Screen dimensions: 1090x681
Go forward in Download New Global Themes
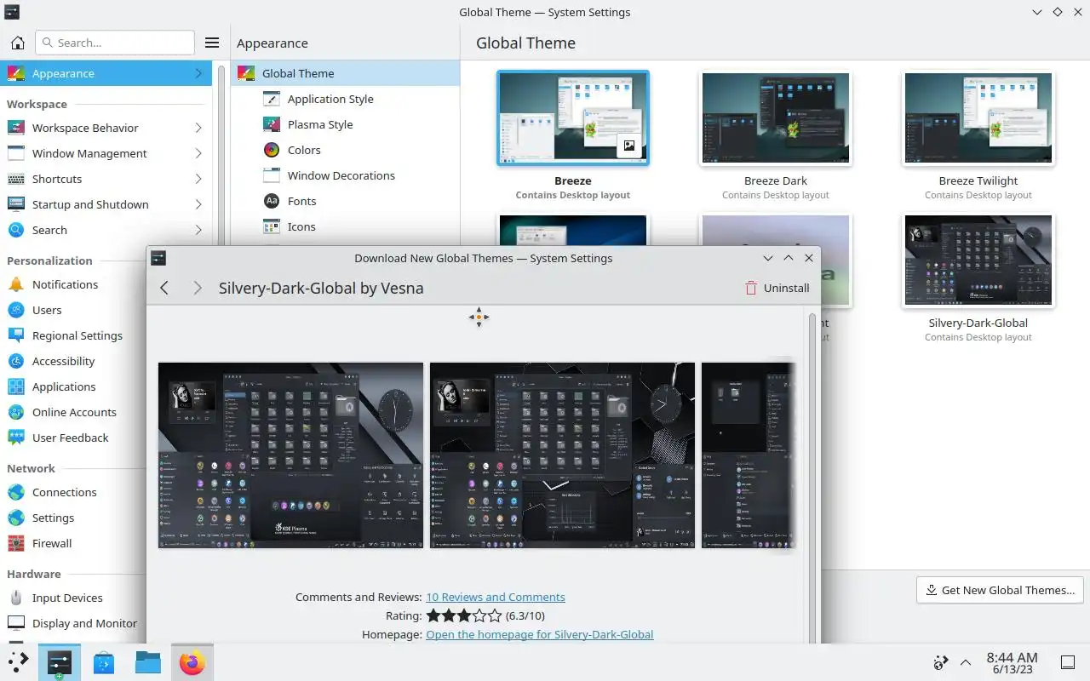click(197, 288)
